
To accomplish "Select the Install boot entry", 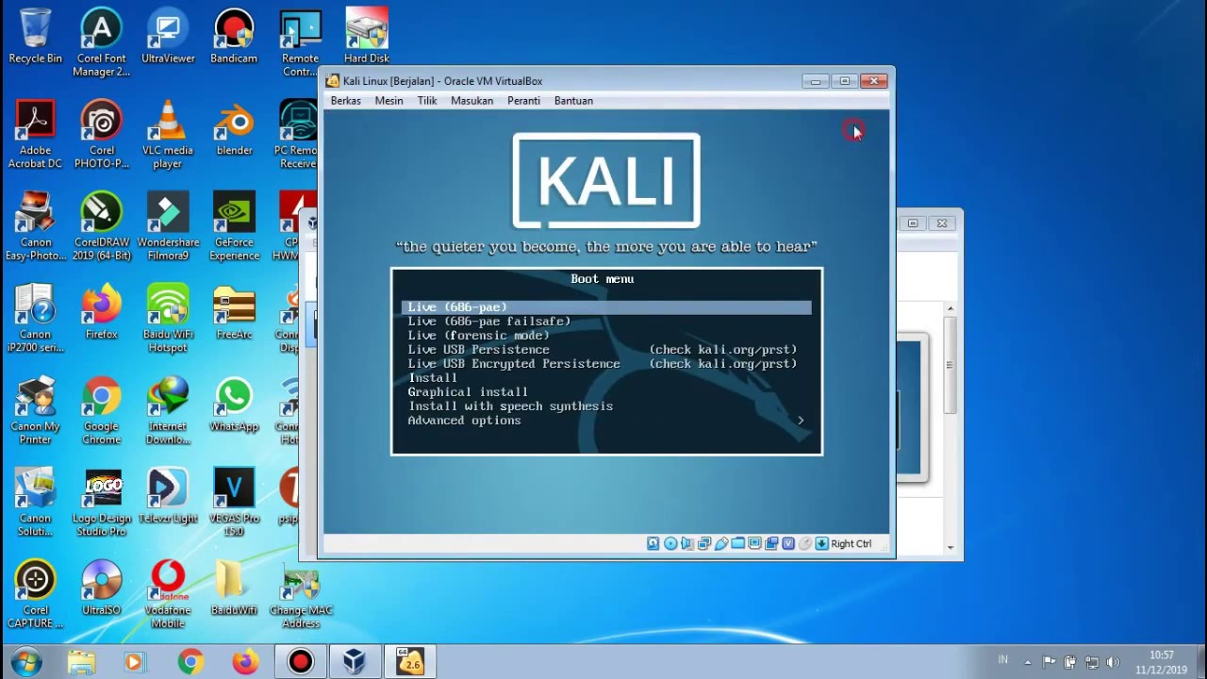I will tap(606, 378).
